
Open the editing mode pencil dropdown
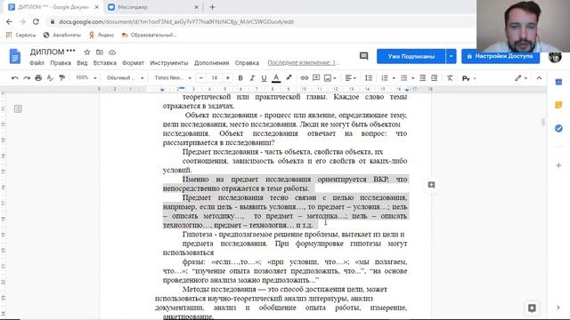[521, 78]
